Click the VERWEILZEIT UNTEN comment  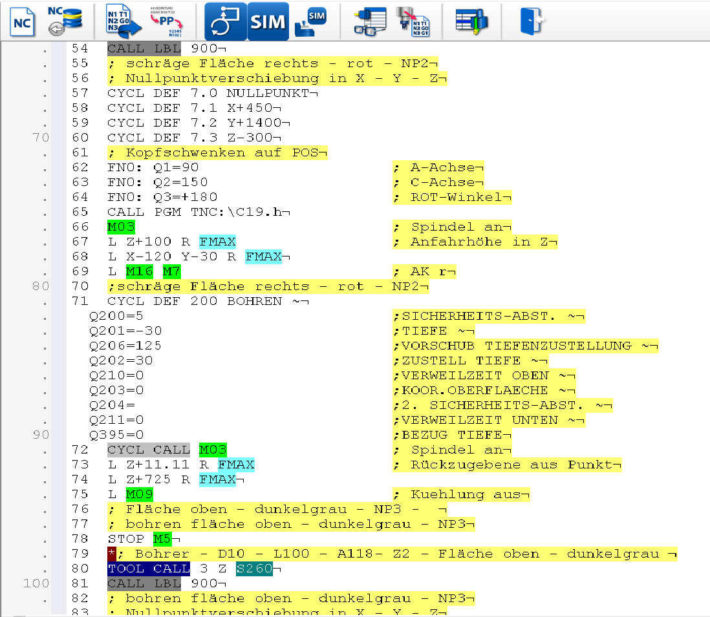point(489,420)
